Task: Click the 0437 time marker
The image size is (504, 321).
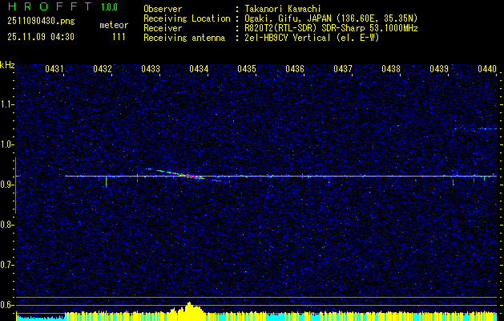Action: point(343,70)
